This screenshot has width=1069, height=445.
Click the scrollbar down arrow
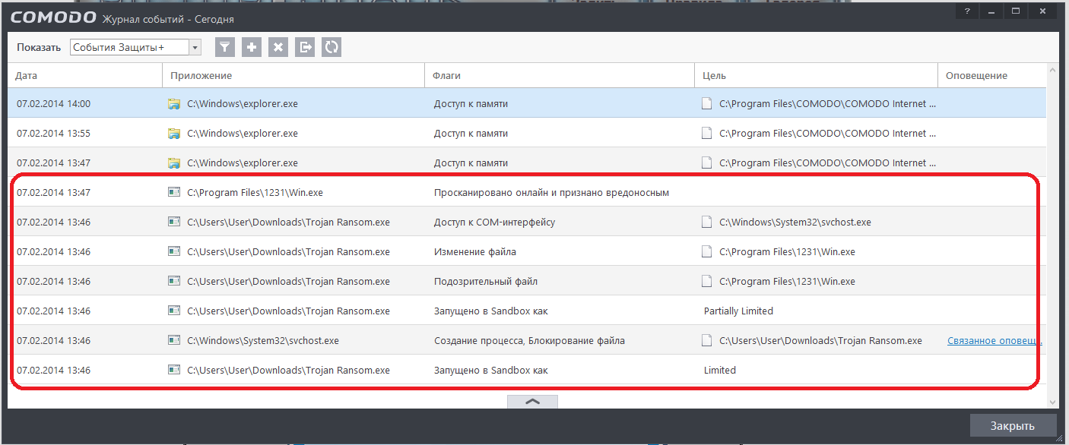pos(1053,402)
